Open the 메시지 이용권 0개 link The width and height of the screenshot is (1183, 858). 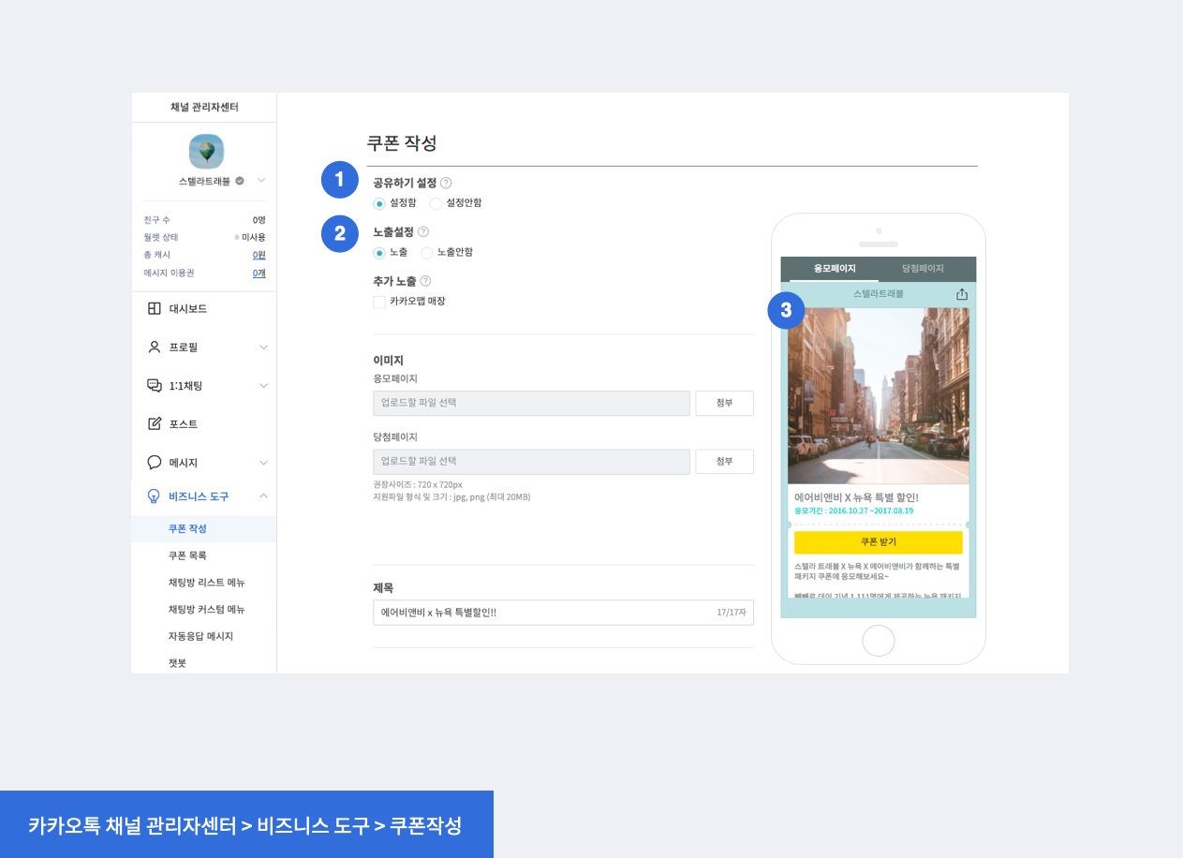tap(259, 273)
